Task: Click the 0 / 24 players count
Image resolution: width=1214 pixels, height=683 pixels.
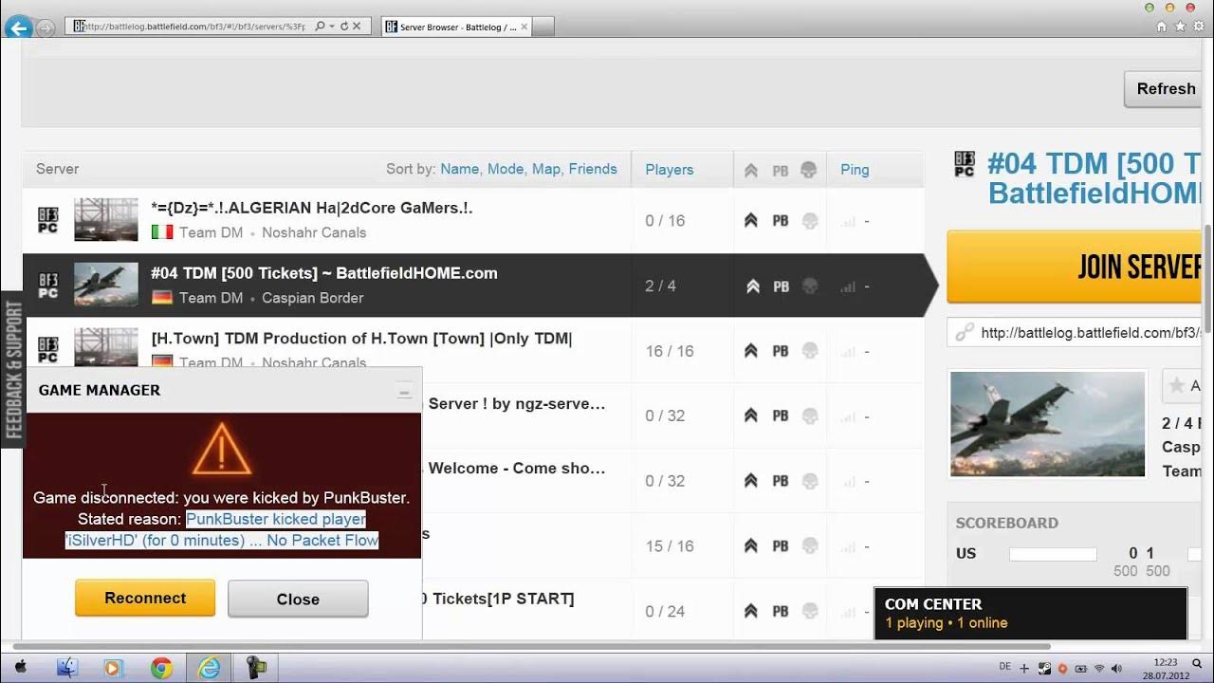Action: (x=665, y=612)
